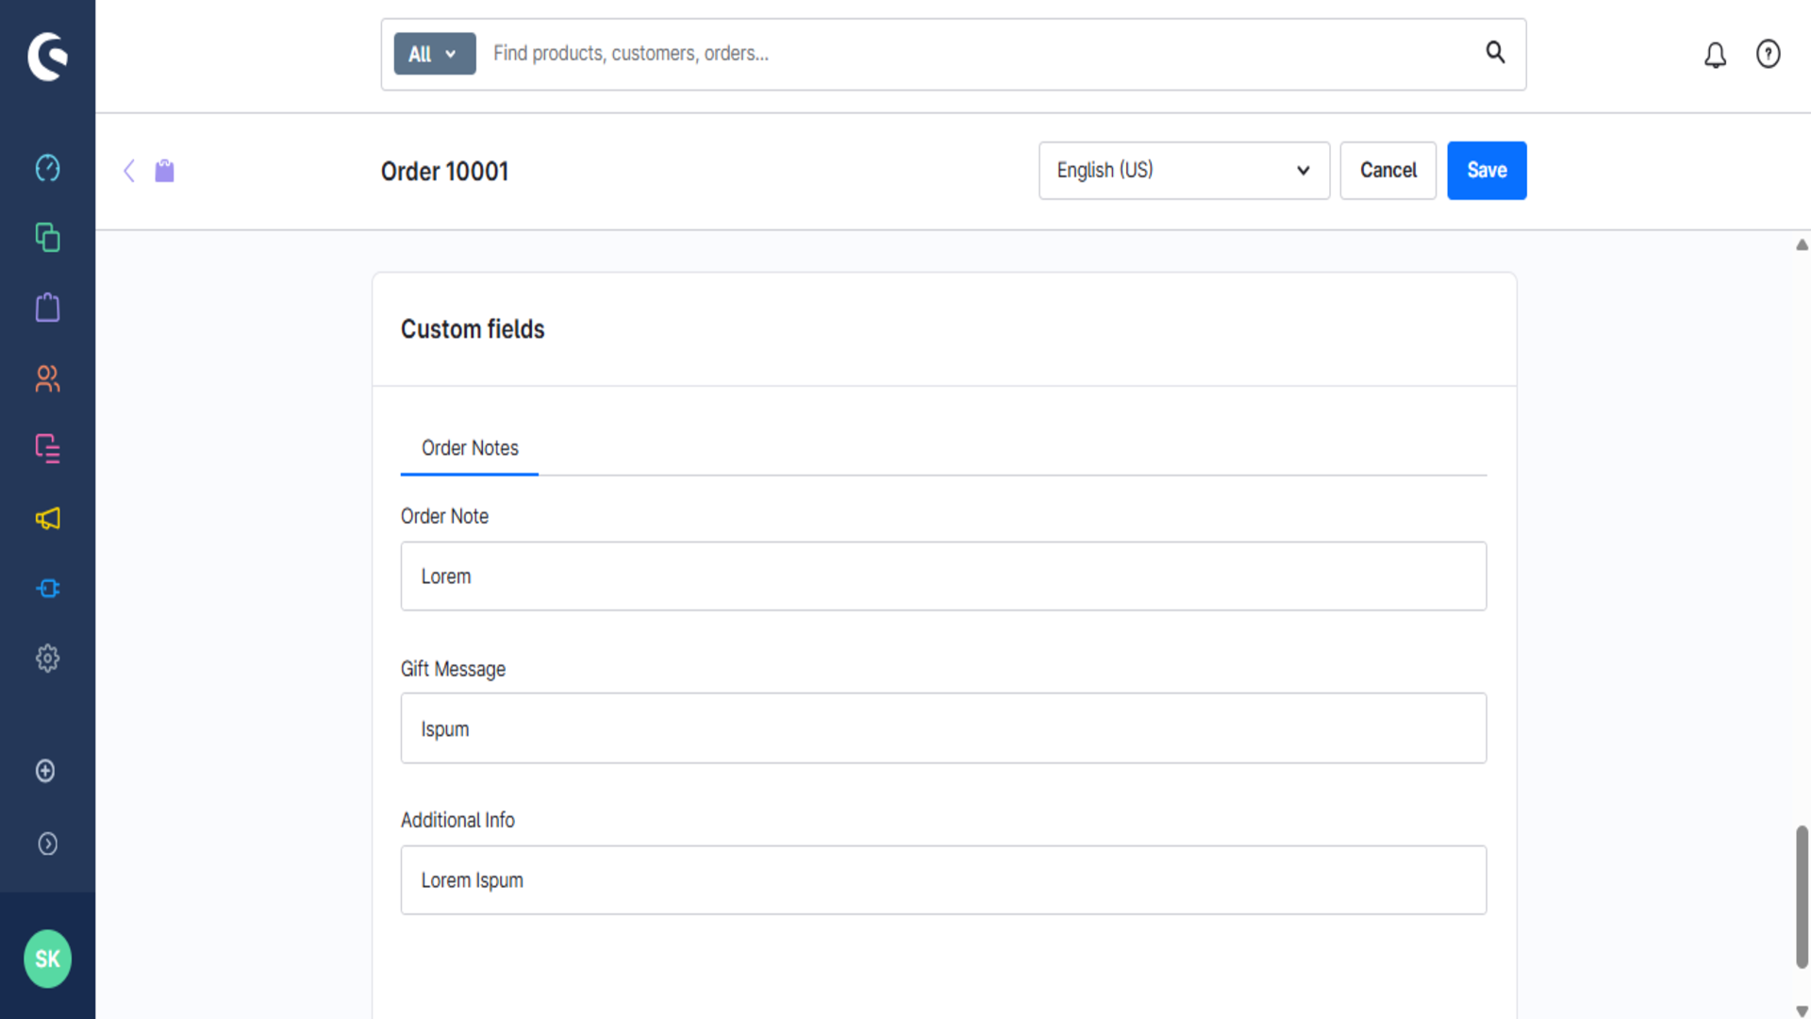Cancel editing the order

(x=1387, y=171)
